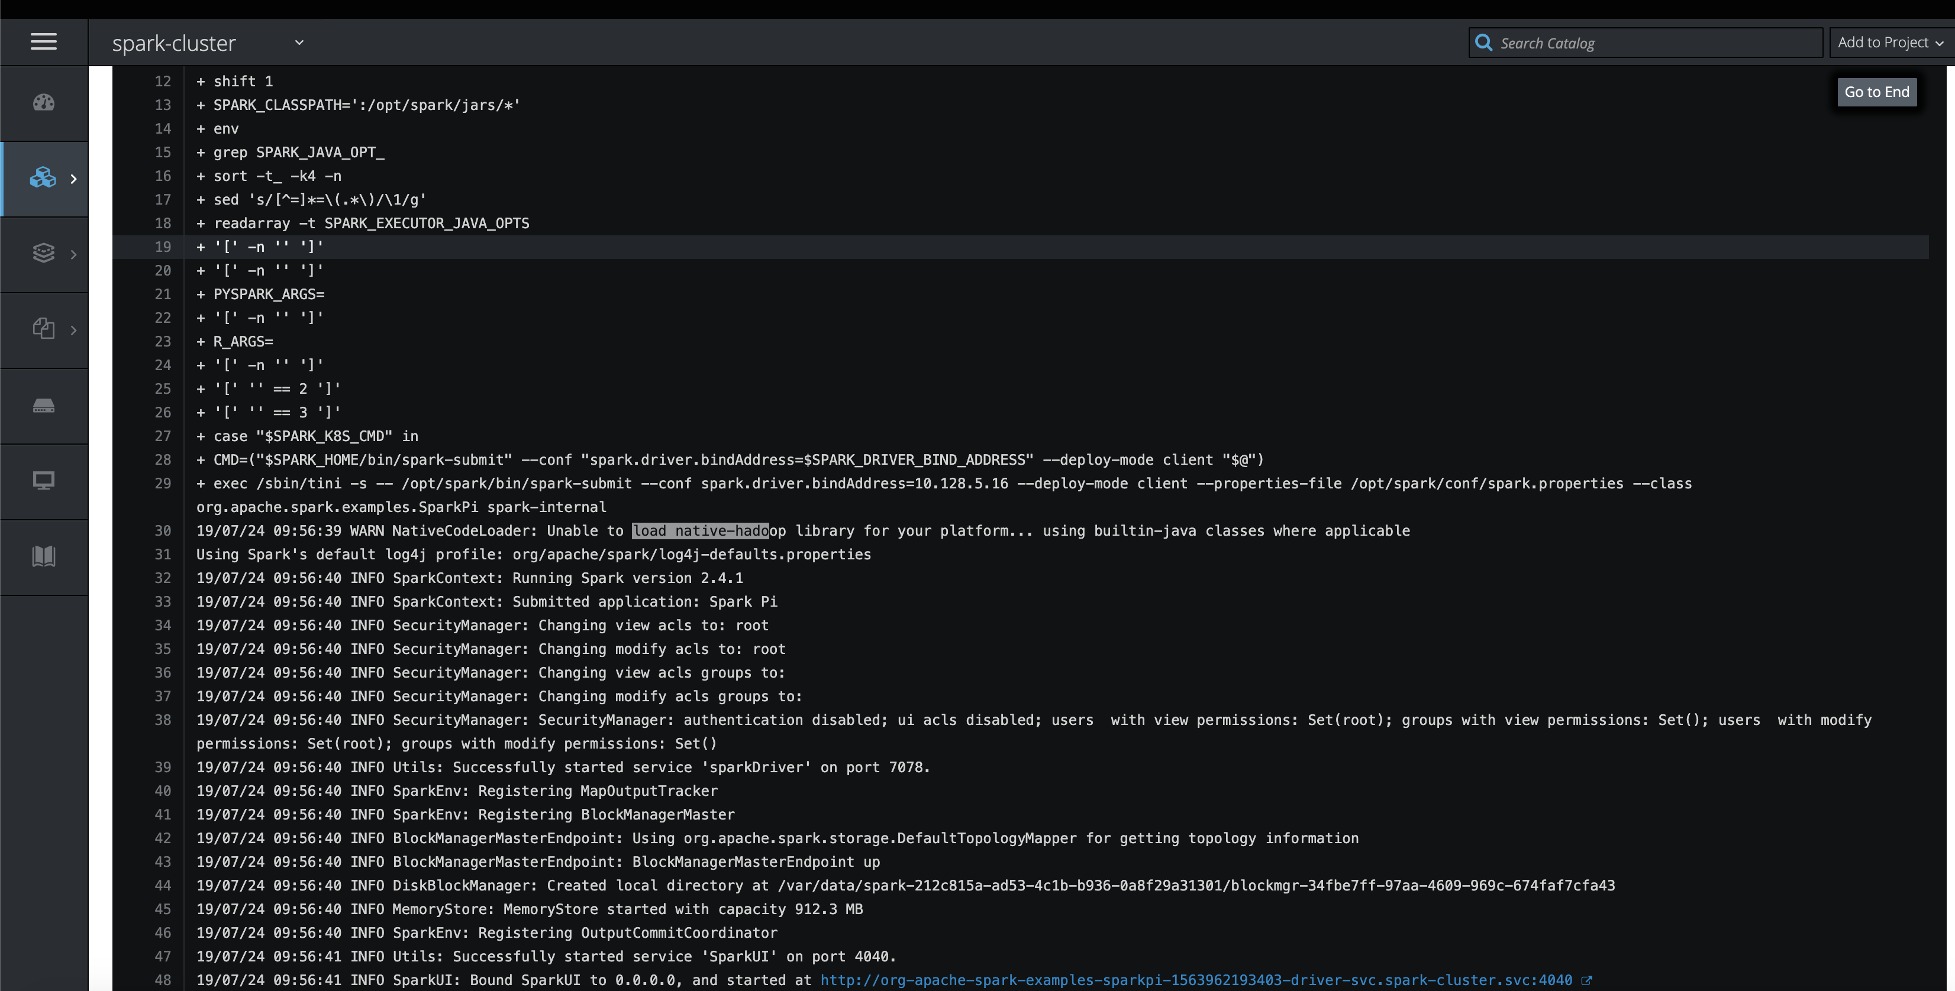Image resolution: width=1955 pixels, height=991 pixels.
Task: Select the blue workloads cubes icon
Action: pos(43,178)
